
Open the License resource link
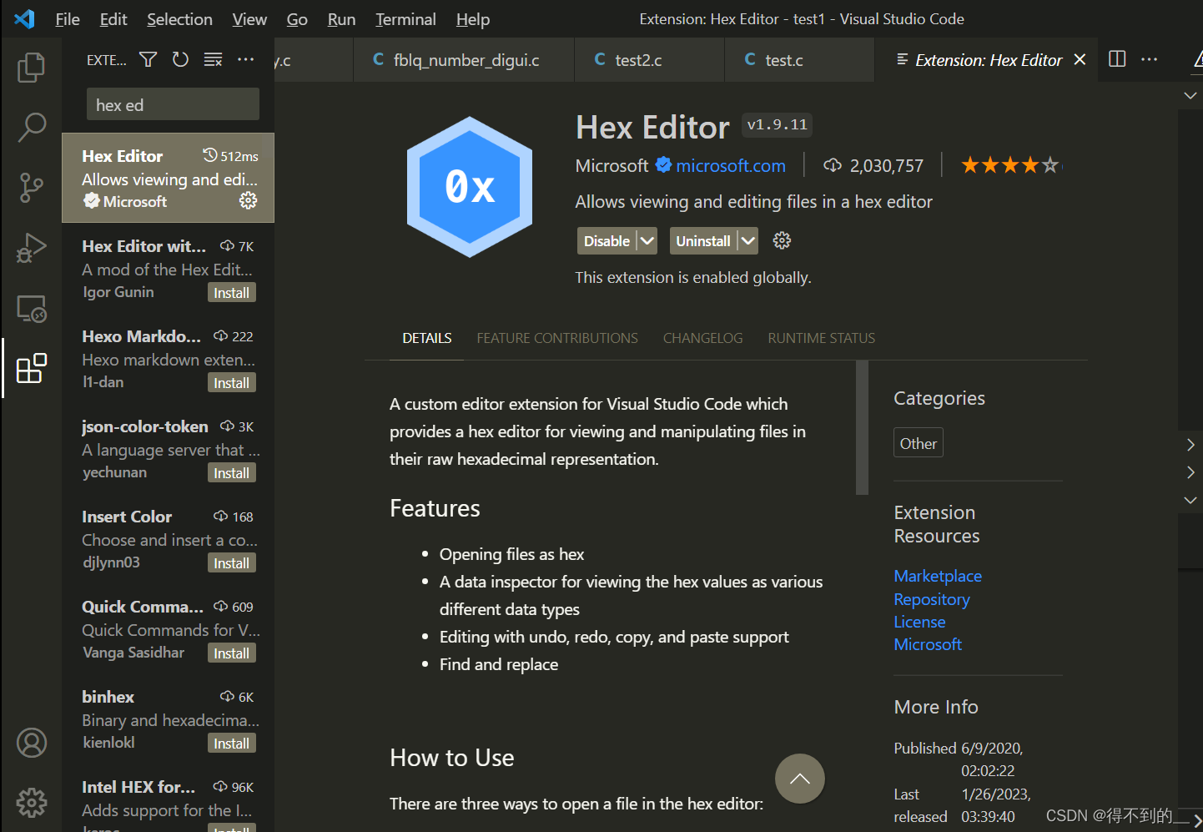[919, 622]
